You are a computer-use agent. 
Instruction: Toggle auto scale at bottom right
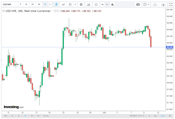pyautogui.click(x=162, y=116)
